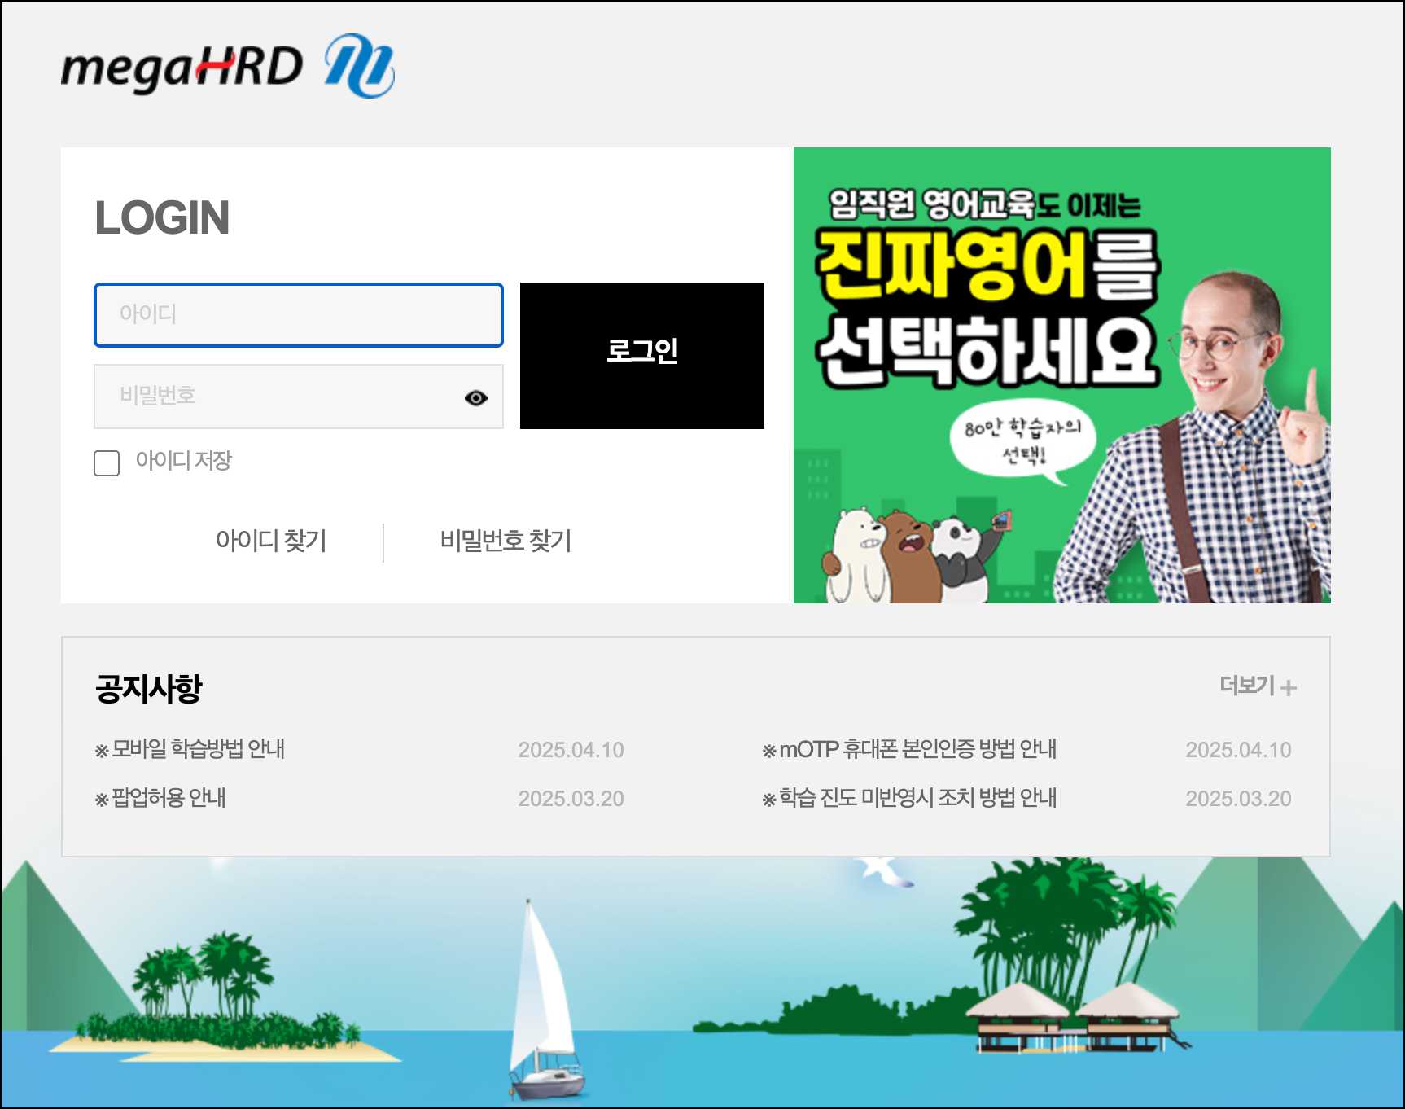1405x1109 pixels.
Task: Click the 비밀번호 input field
Action: (277, 397)
